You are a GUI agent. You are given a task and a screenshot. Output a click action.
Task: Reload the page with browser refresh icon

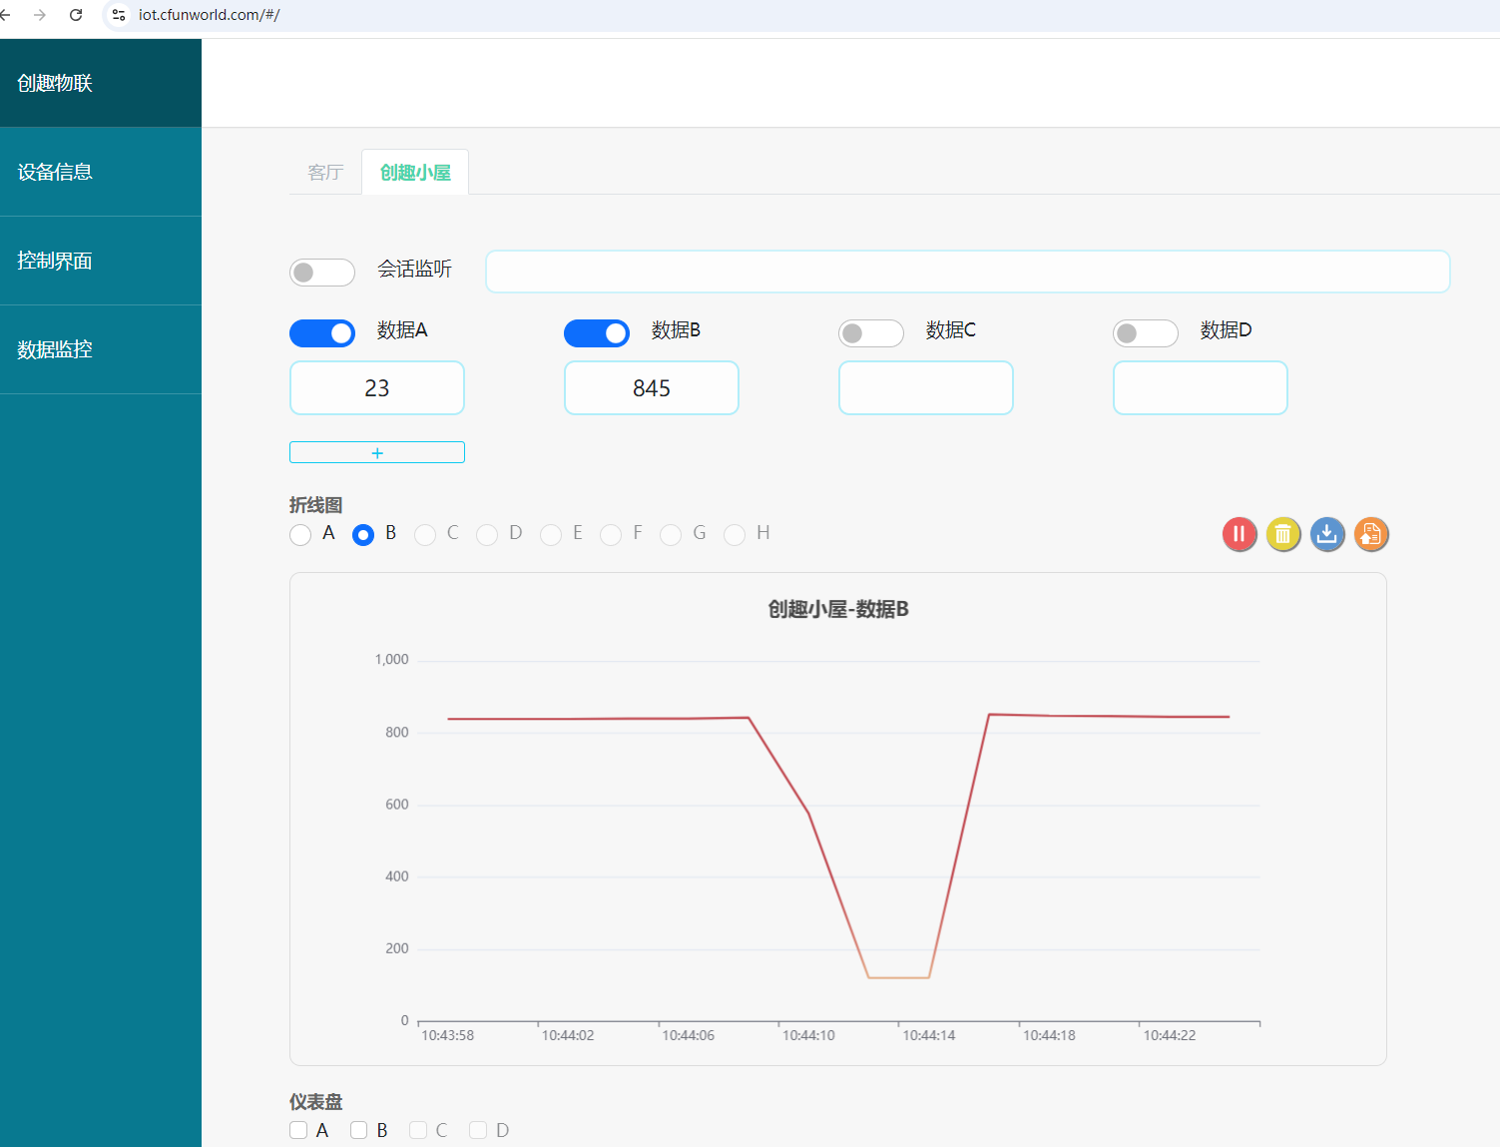click(76, 15)
